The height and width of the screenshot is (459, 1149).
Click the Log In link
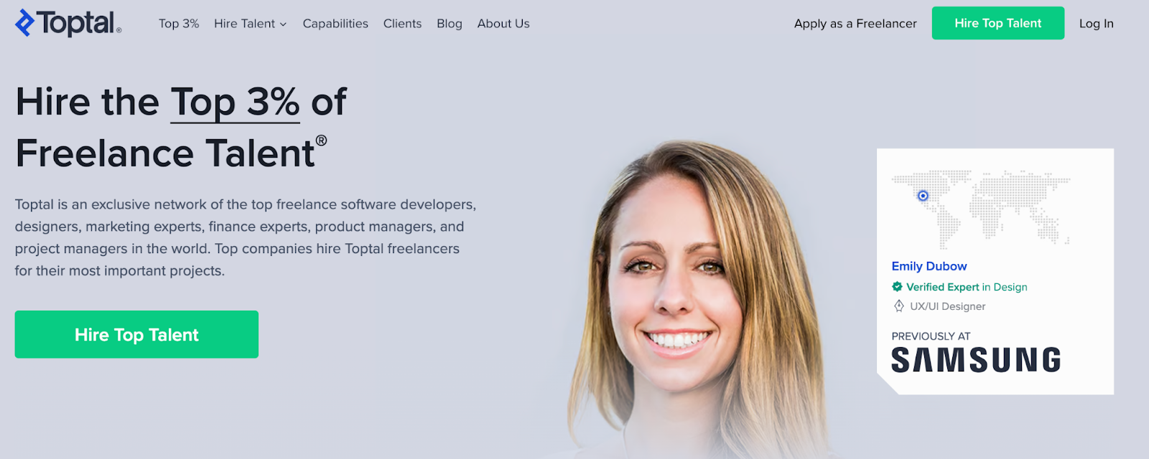click(1096, 24)
